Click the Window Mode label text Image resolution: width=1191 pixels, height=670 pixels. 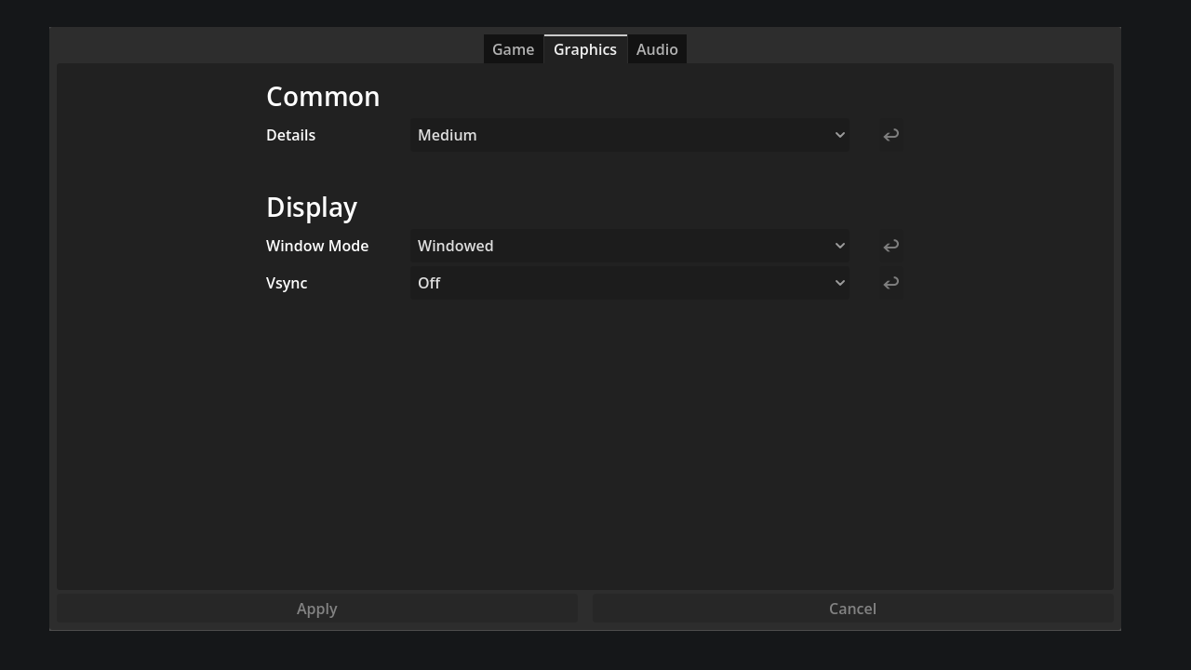click(x=317, y=246)
